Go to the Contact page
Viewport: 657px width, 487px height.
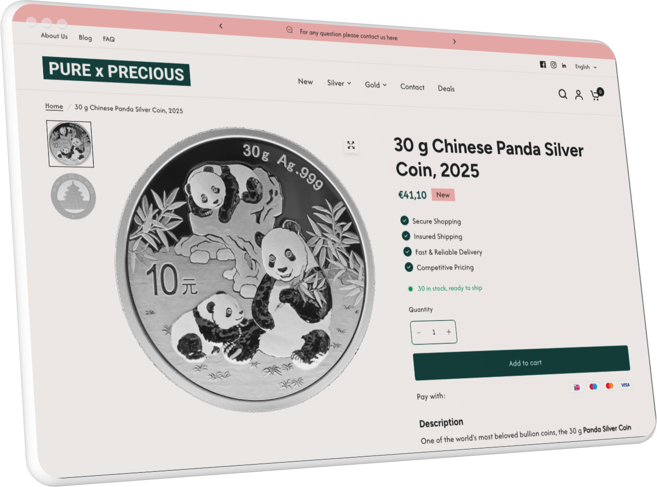tap(412, 87)
